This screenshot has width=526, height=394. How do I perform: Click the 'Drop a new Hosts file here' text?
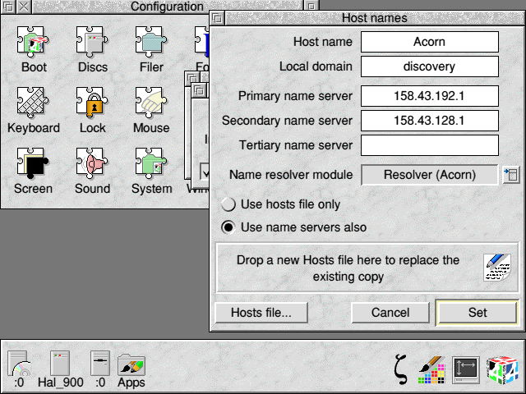(348, 268)
